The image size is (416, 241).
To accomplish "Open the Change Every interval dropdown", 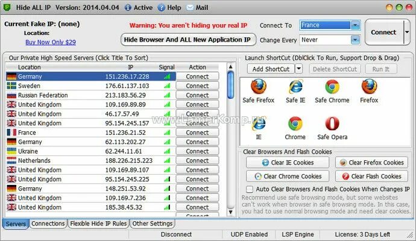I will [355, 40].
